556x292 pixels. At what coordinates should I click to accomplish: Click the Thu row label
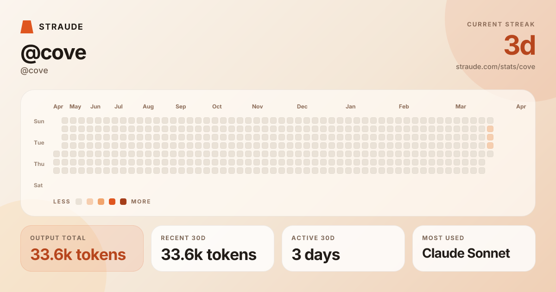39,164
